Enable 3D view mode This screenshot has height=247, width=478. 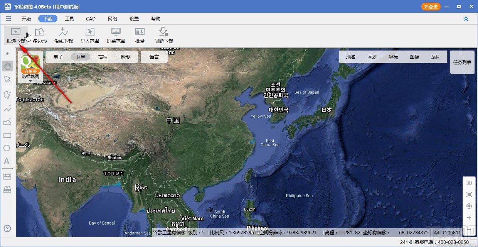click(x=469, y=183)
